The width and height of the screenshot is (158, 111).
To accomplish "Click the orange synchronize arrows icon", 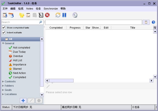I will pos(58,15).
